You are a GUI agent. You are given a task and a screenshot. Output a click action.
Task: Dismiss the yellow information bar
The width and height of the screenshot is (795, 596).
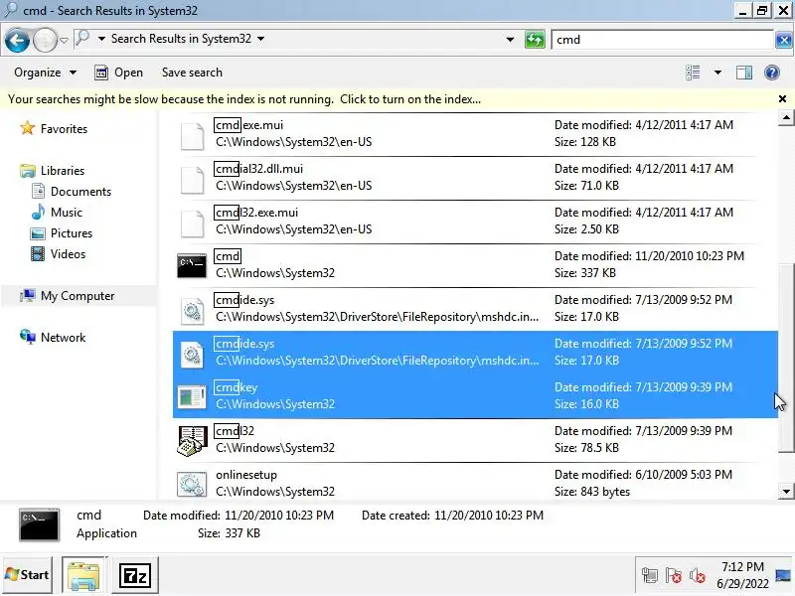(x=782, y=98)
